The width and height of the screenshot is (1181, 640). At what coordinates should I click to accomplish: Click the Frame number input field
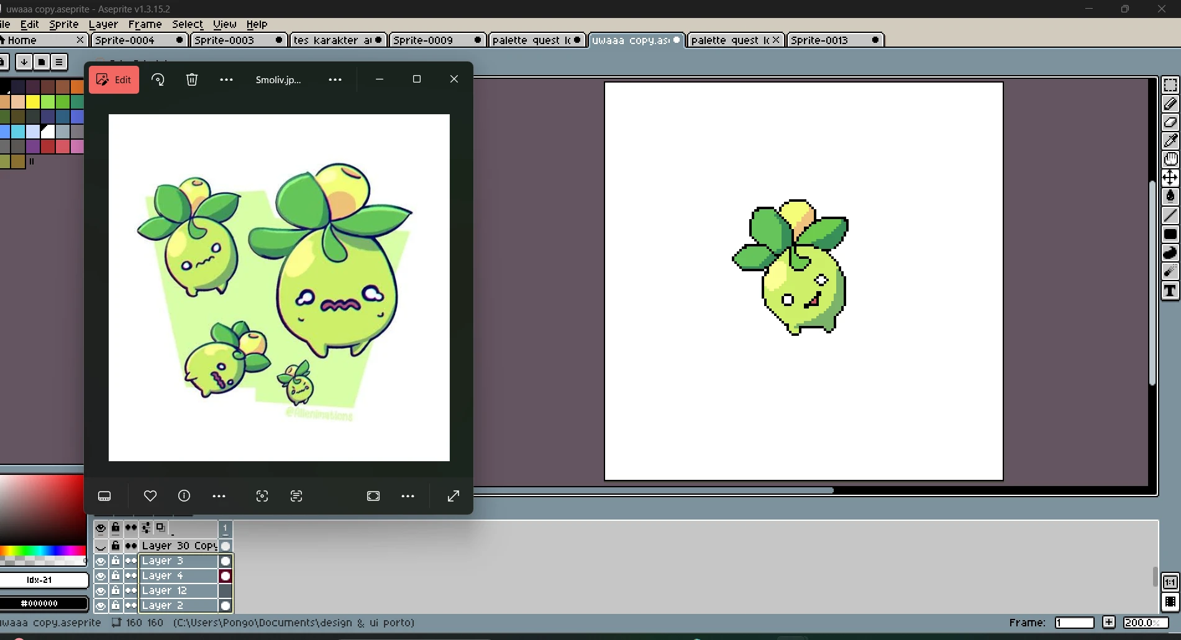(1074, 623)
